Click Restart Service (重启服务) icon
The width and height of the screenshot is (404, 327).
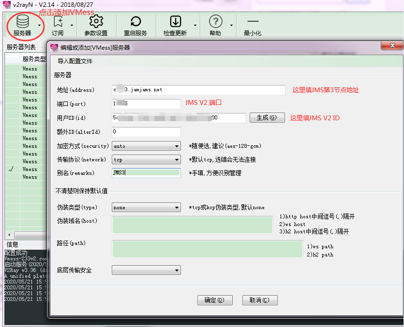(x=135, y=22)
